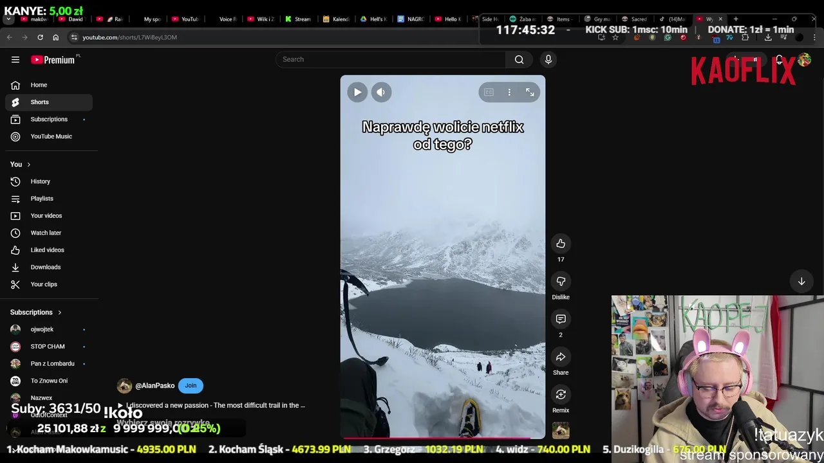
Task: Click the browser site information icon
Action: click(74, 37)
